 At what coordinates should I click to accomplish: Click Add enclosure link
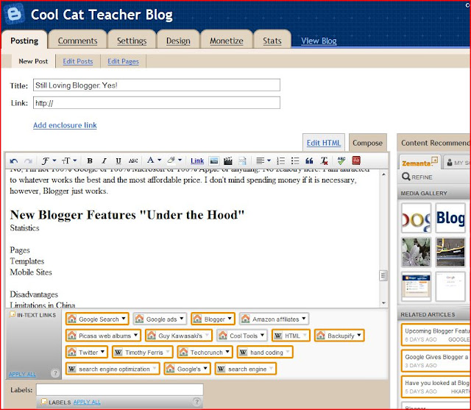(x=65, y=125)
